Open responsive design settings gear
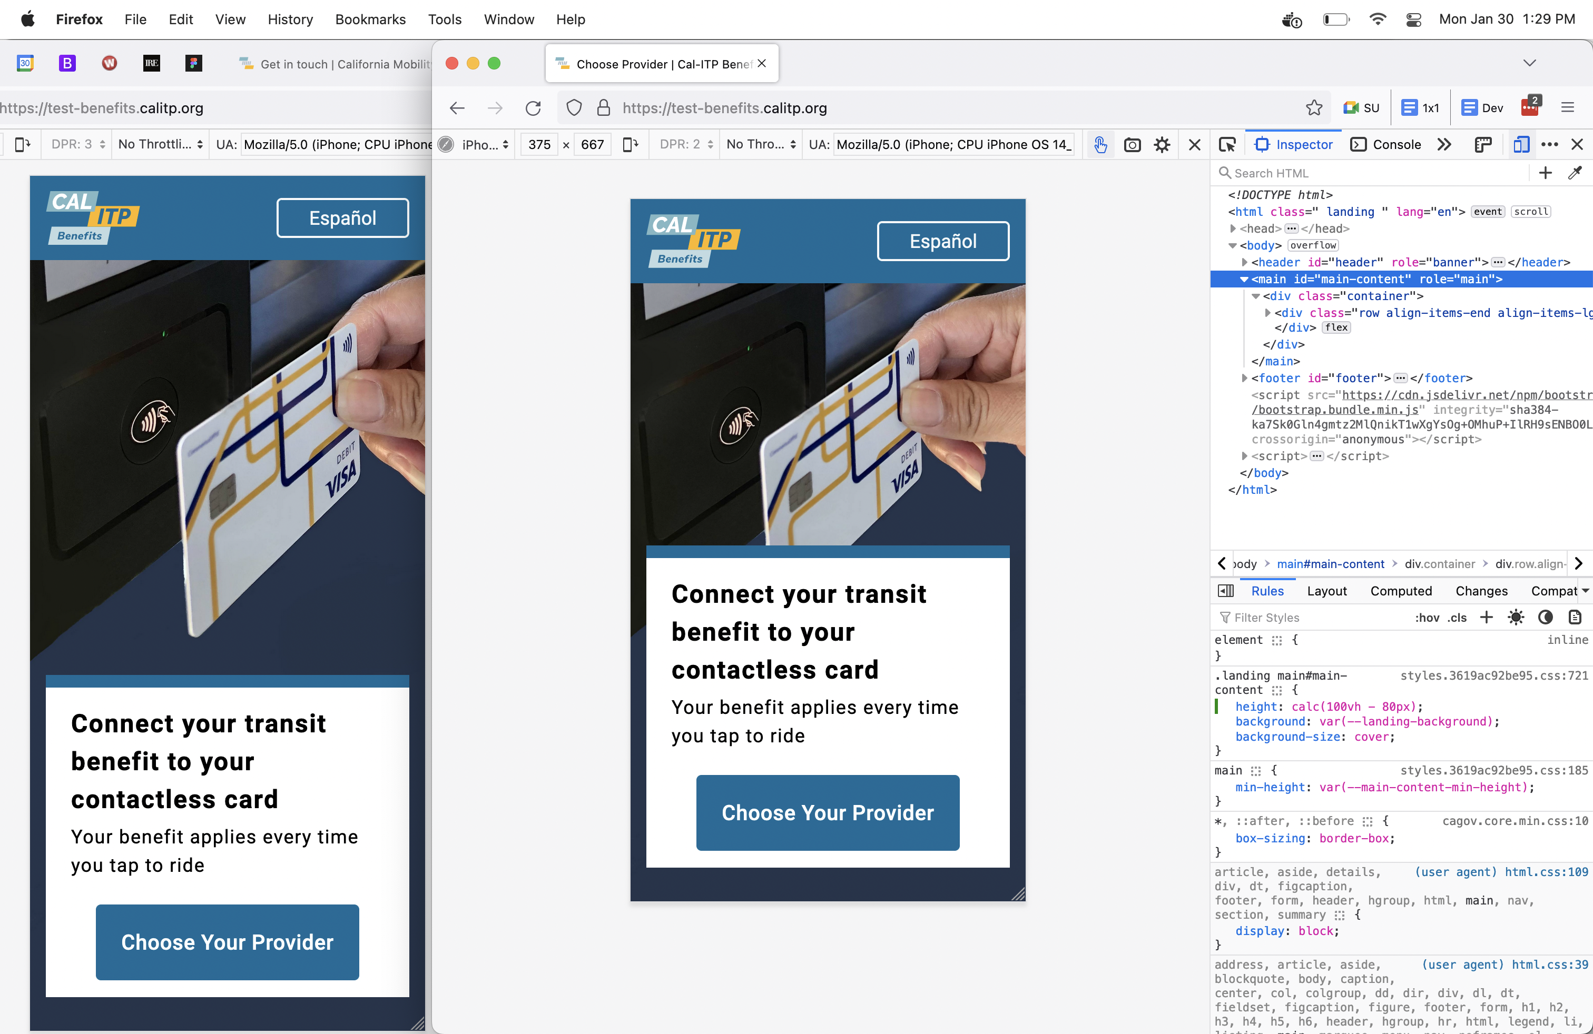 click(x=1162, y=144)
